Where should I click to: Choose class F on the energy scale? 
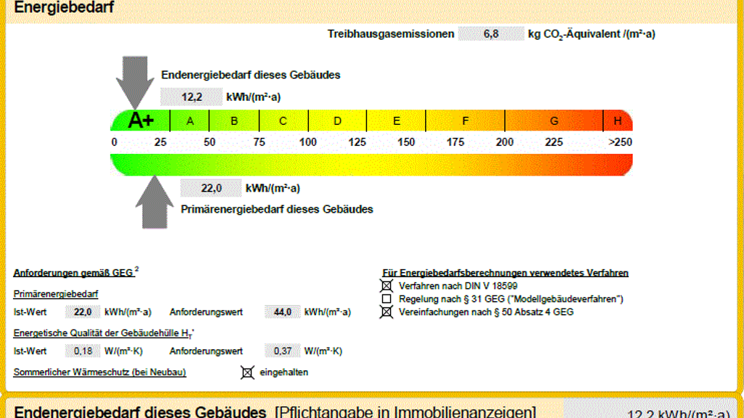click(465, 121)
